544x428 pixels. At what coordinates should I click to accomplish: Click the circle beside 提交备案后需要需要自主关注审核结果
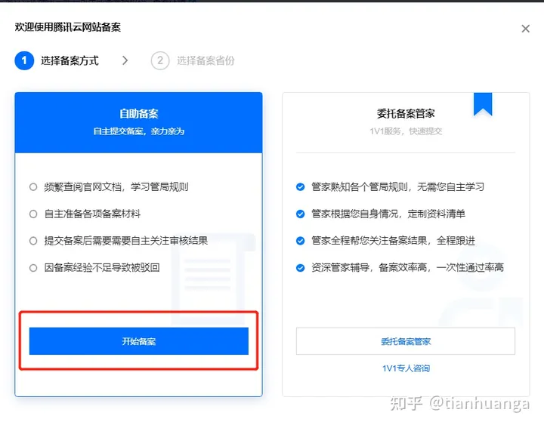[33, 241]
